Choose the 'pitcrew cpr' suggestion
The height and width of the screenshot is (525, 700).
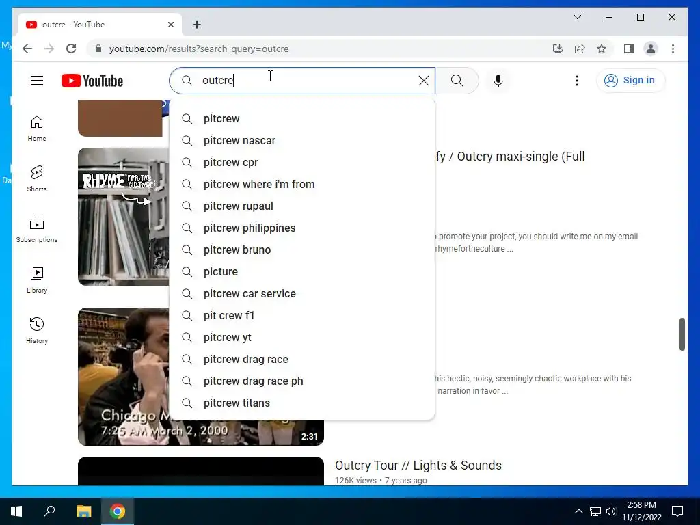click(301, 163)
